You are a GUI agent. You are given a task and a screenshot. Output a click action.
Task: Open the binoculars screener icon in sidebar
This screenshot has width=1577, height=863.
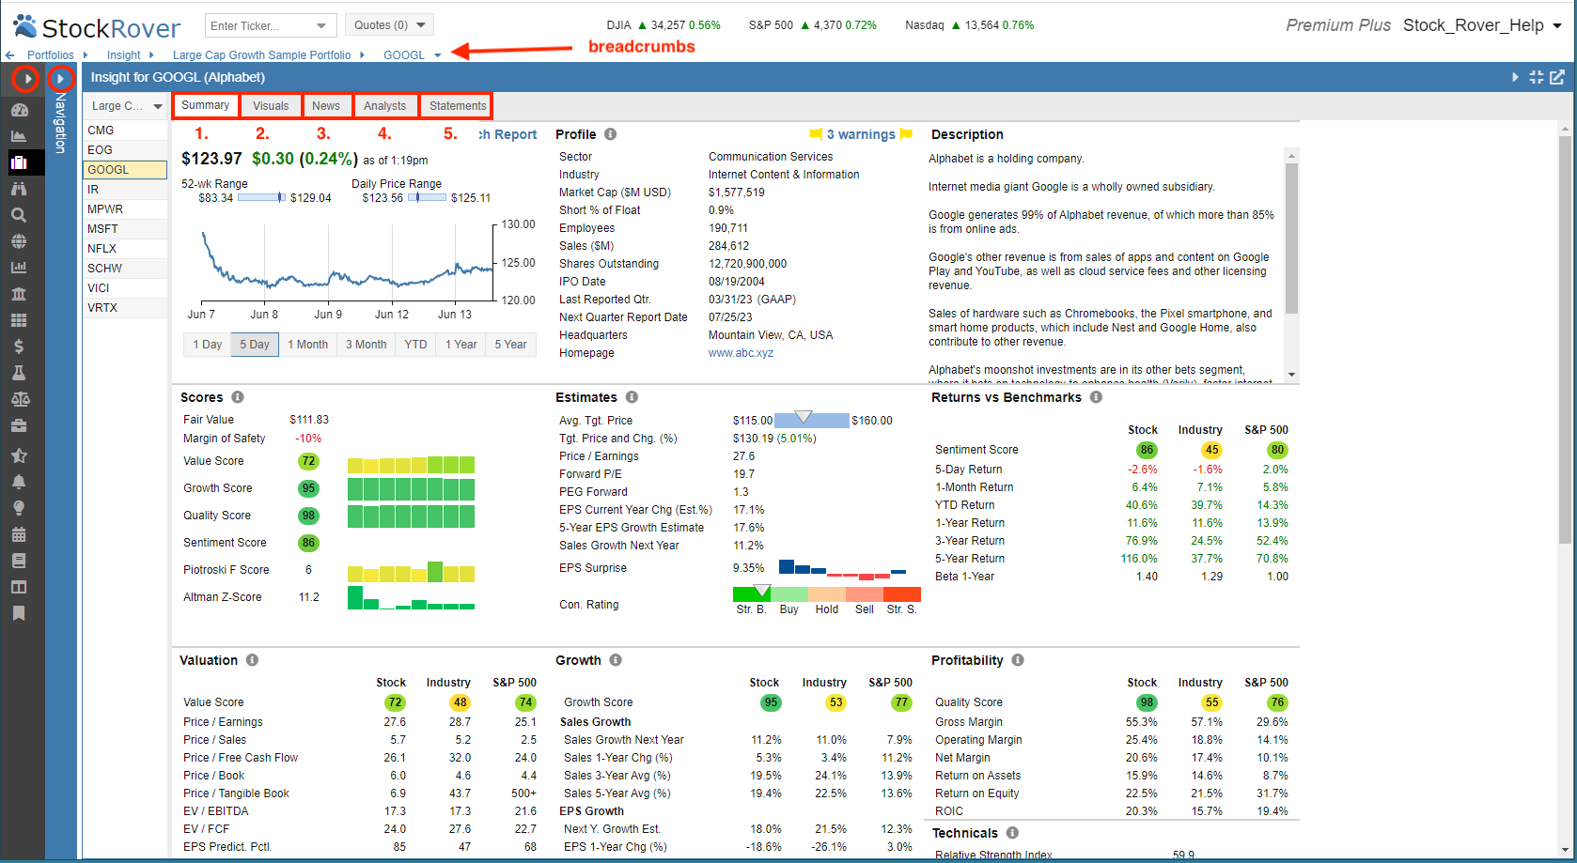(19, 189)
